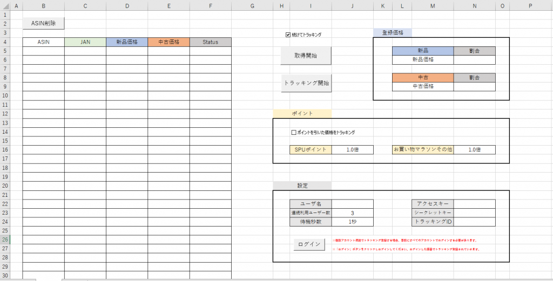Select the 割合 cell next to 新品価格

pos(474,60)
